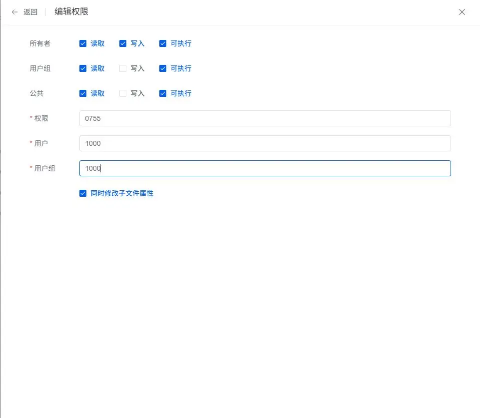Uncheck 所有者 读取 checkbox

point(83,43)
